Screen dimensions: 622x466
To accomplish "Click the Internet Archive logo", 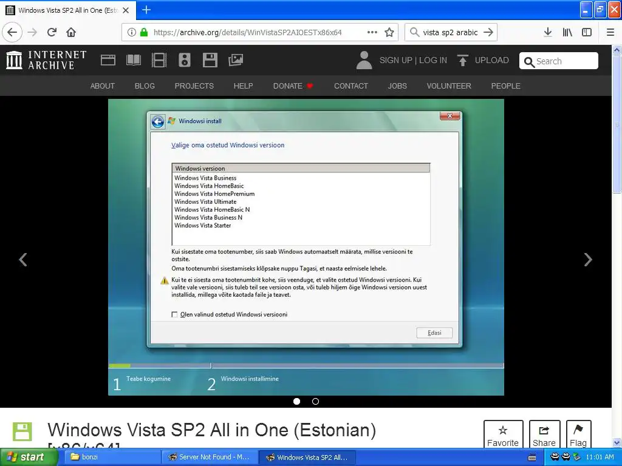I will pos(46,60).
